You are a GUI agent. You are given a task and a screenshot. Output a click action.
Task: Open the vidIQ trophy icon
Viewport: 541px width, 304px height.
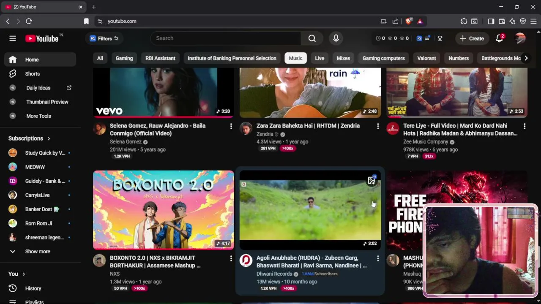pos(440,38)
